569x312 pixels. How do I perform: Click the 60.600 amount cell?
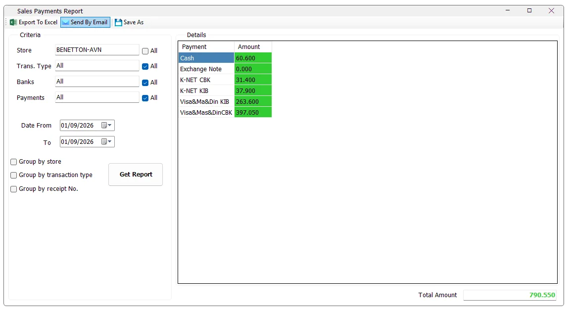(x=253, y=58)
